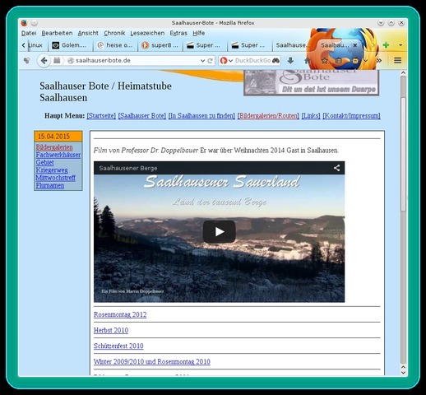Viewport: 426px width, 395px height.
Task: Click the vertical scrollbar thumb
Action: tap(403, 154)
